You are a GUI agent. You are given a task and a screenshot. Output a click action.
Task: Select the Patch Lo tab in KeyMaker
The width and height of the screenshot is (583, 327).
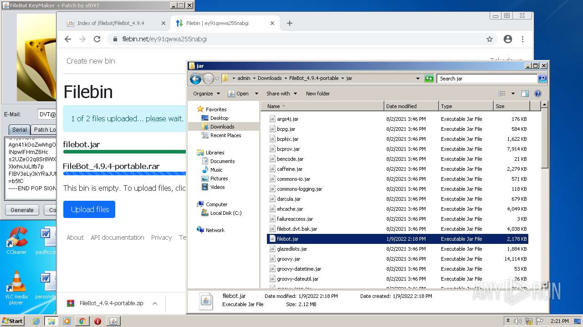coord(45,129)
